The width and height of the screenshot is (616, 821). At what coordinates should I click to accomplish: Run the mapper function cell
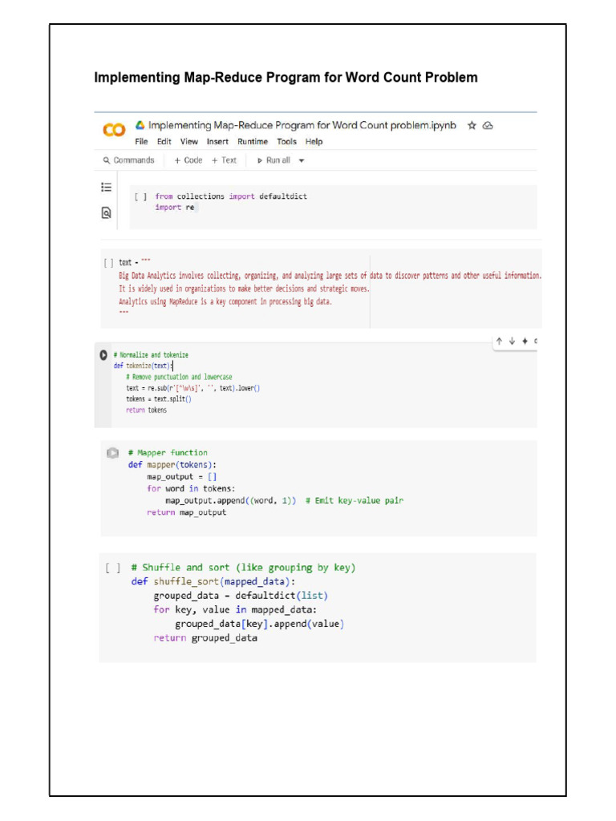pos(113,453)
